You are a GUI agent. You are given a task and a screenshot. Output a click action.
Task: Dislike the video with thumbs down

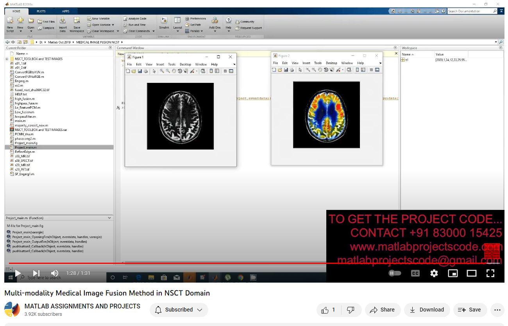(351, 310)
